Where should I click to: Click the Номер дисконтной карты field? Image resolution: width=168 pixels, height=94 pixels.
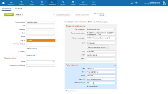41,65
